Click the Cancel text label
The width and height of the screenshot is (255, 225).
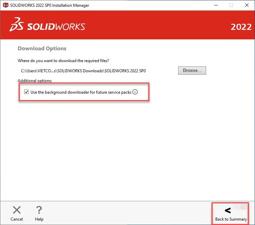coord(17,219)
